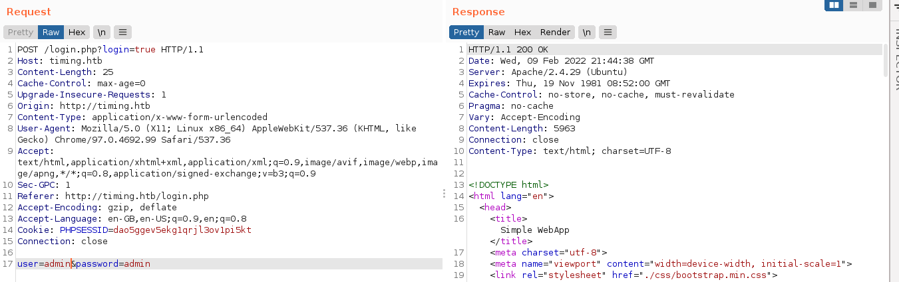Select the Hex tab in Request
899x282 pixels.
(77, 32)
